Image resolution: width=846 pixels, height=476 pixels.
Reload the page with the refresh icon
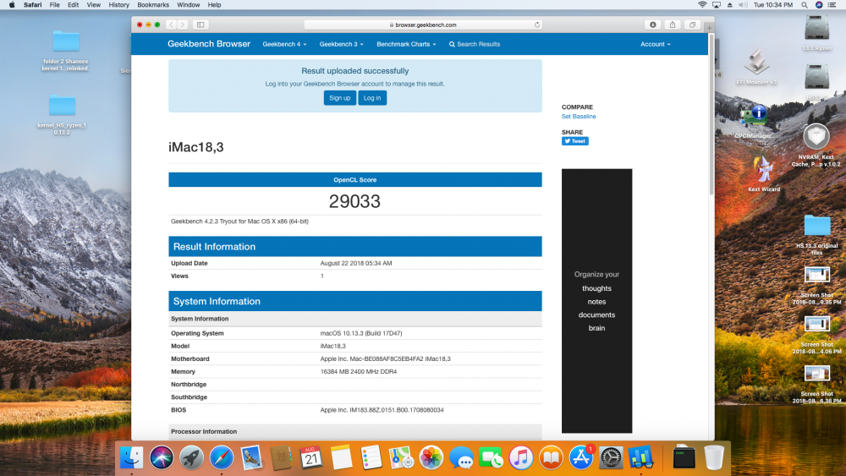click(537, 25)
